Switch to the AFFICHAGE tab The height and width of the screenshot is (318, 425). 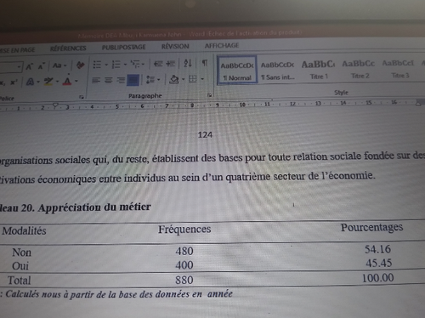point(222,45)
